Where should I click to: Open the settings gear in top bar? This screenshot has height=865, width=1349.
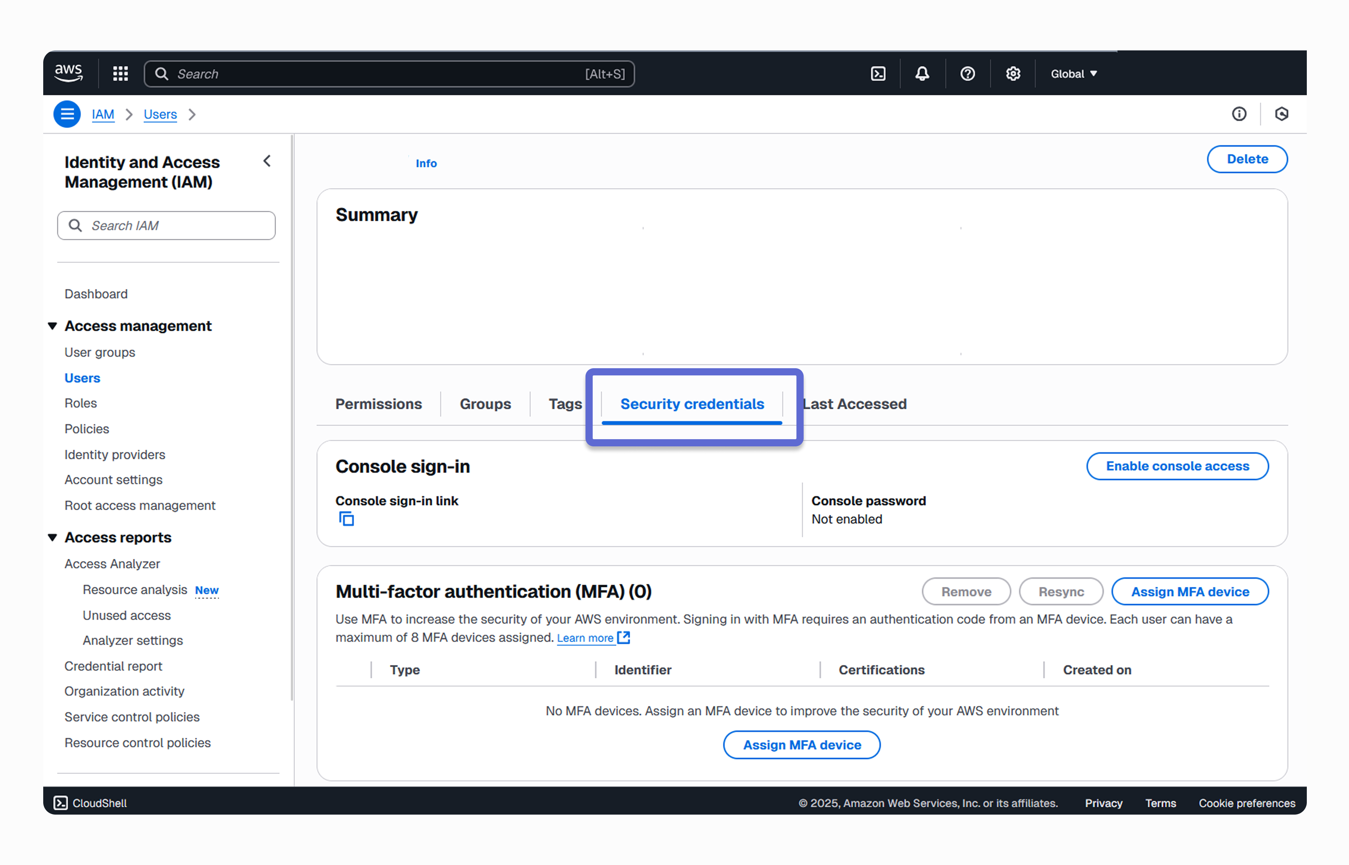(1013, 74)
